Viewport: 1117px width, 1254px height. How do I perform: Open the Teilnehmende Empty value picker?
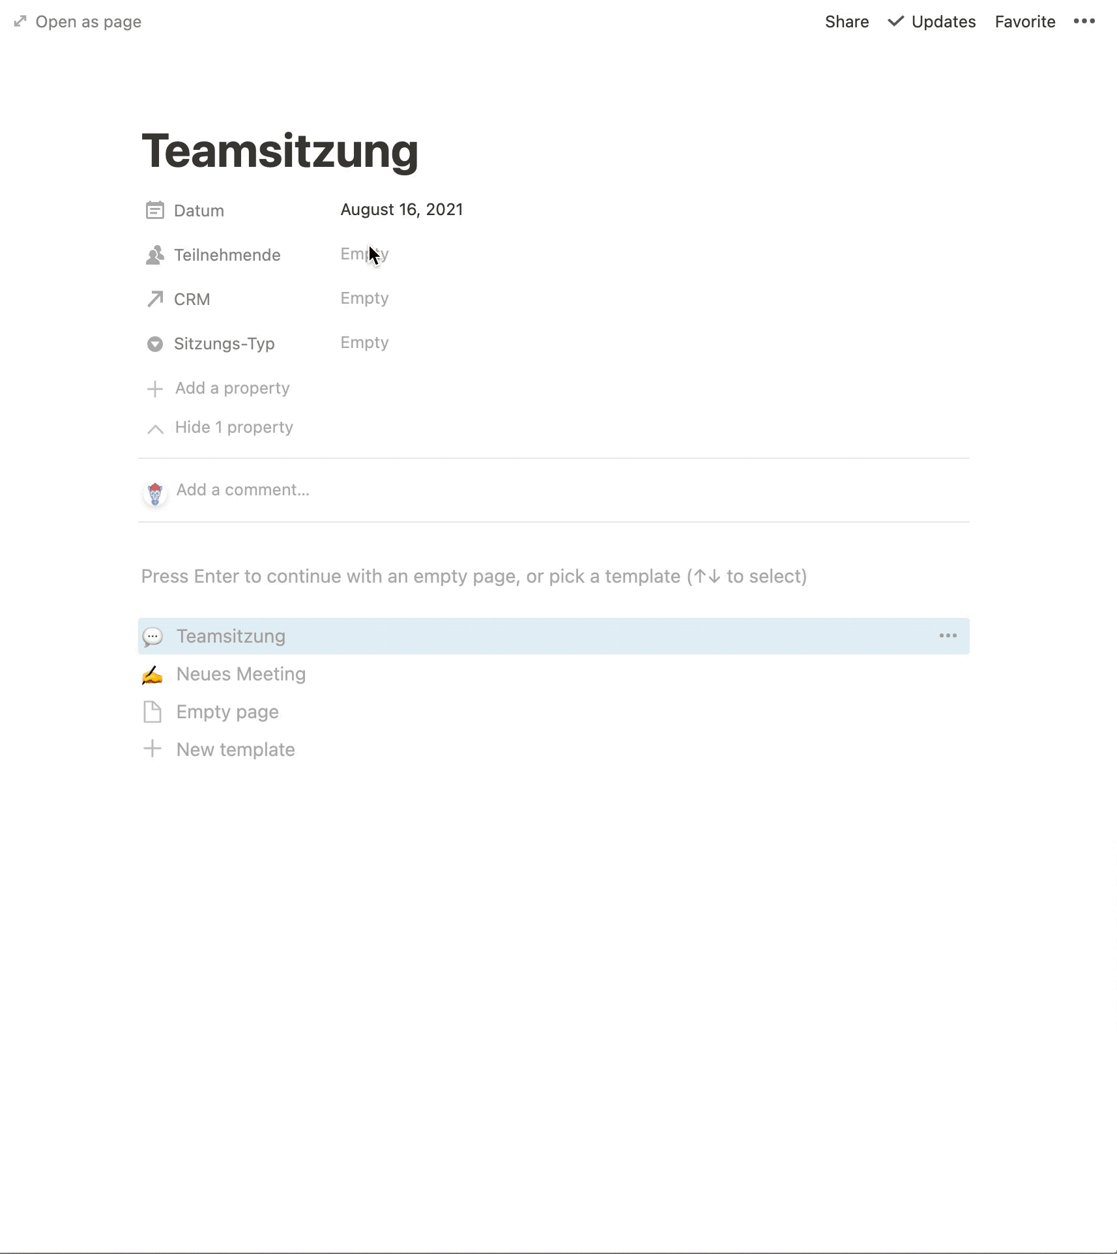click(364, 254)
